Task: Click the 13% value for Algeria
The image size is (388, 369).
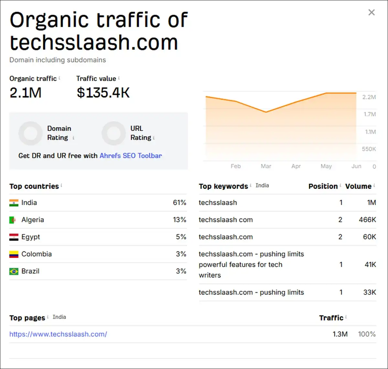Action: (x=179, y=220)
